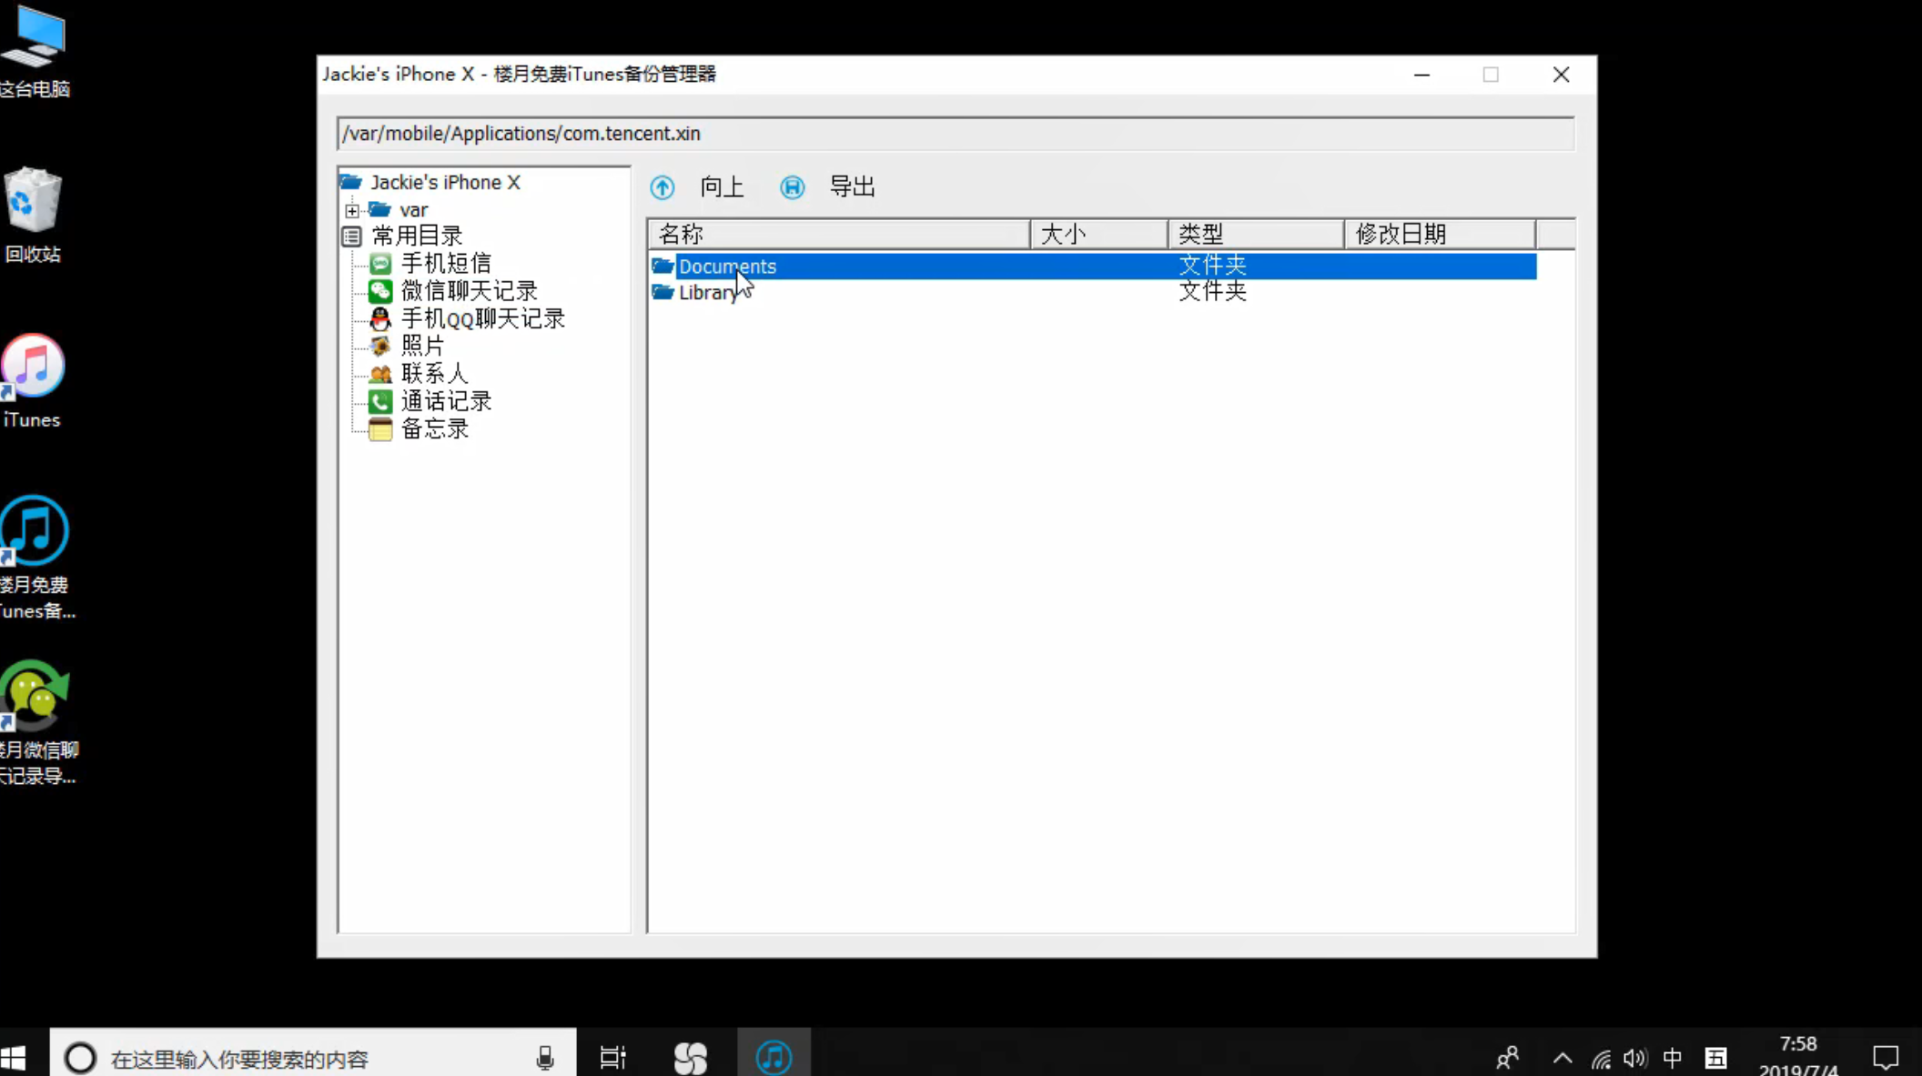Click the SMS message icon beside 手机短信

pyautogui.click(x=380, y=264)
